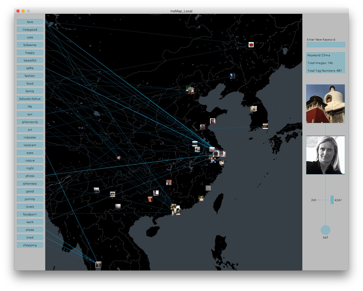Click the 'followforfollow' tag button
The height and width of the screenshot is (291, 363).
30,99
